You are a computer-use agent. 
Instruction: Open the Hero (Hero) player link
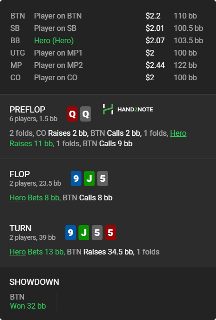coord(54,41)
